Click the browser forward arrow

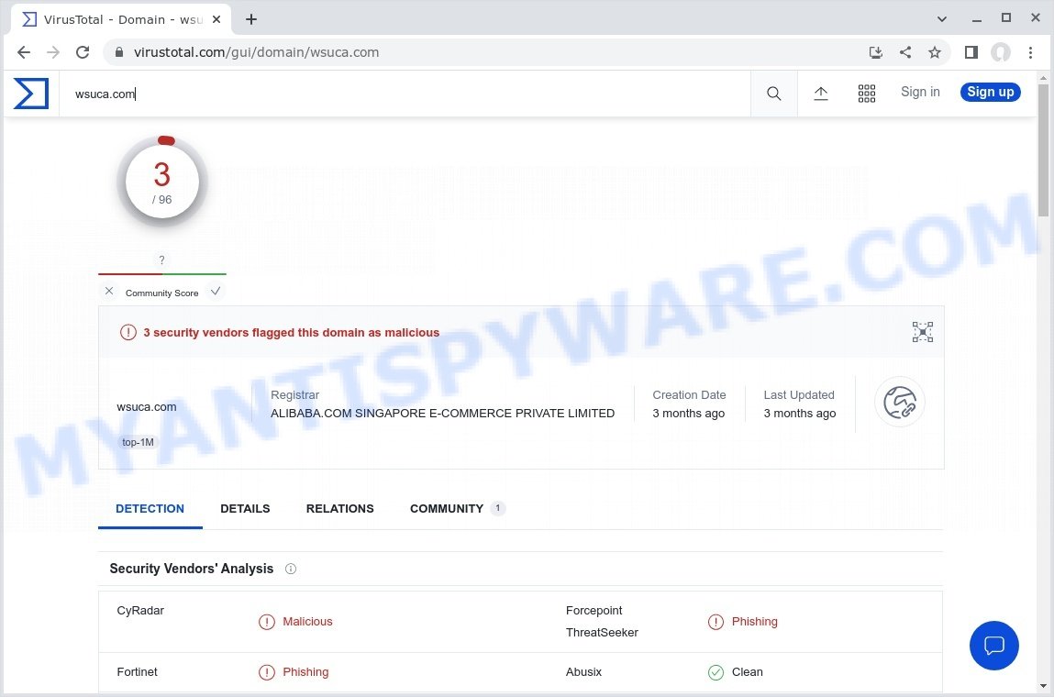pos(53,52)
